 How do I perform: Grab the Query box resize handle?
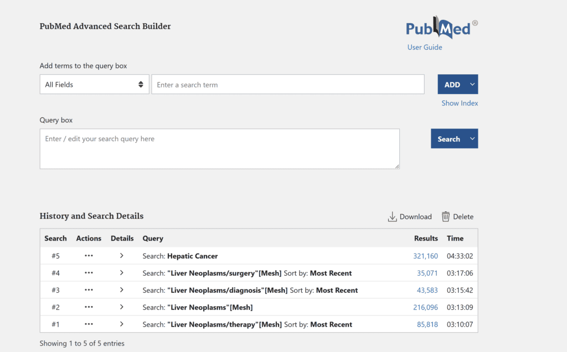[397, 166]
